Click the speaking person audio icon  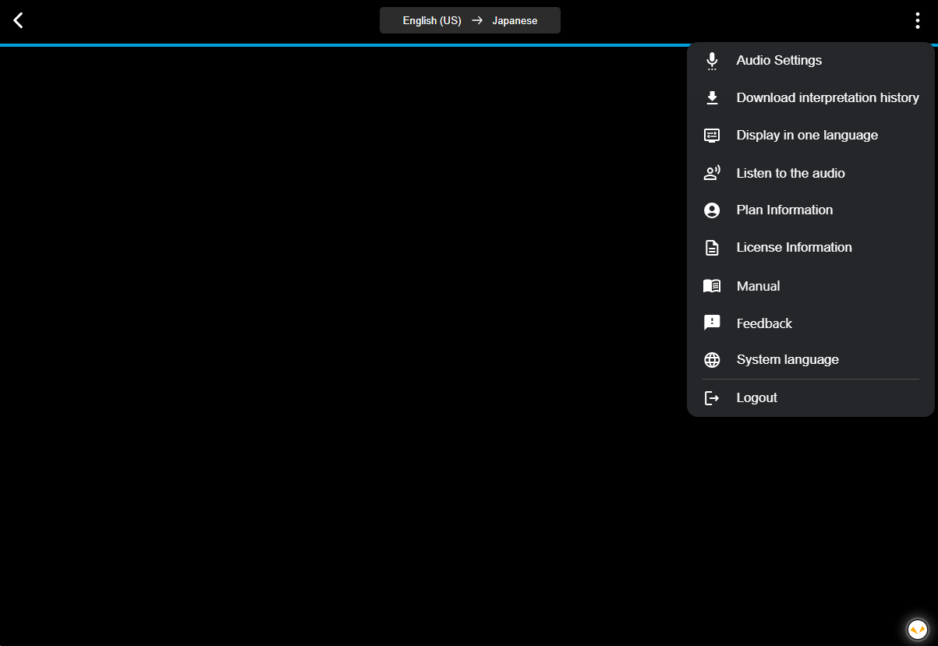[711, 173]
